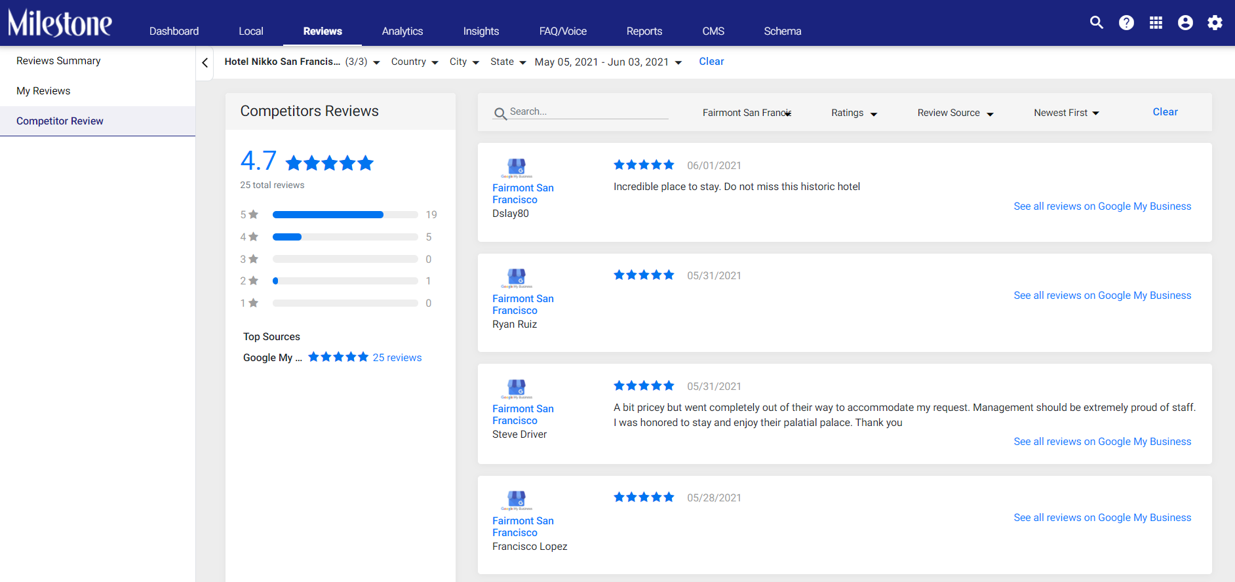Viewport: 1235px width, 582px height.
Task: Click the 4-star rating distribution bar
Action: pyautogui.click(x=345, y=237)
